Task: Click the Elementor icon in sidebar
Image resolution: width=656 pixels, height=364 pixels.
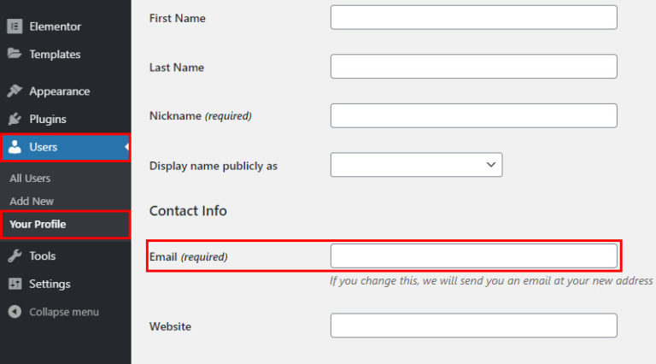Action: (15, 26)
